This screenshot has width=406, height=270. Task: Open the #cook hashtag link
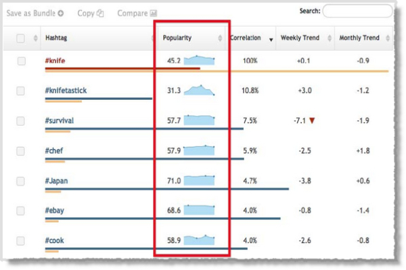54,240
